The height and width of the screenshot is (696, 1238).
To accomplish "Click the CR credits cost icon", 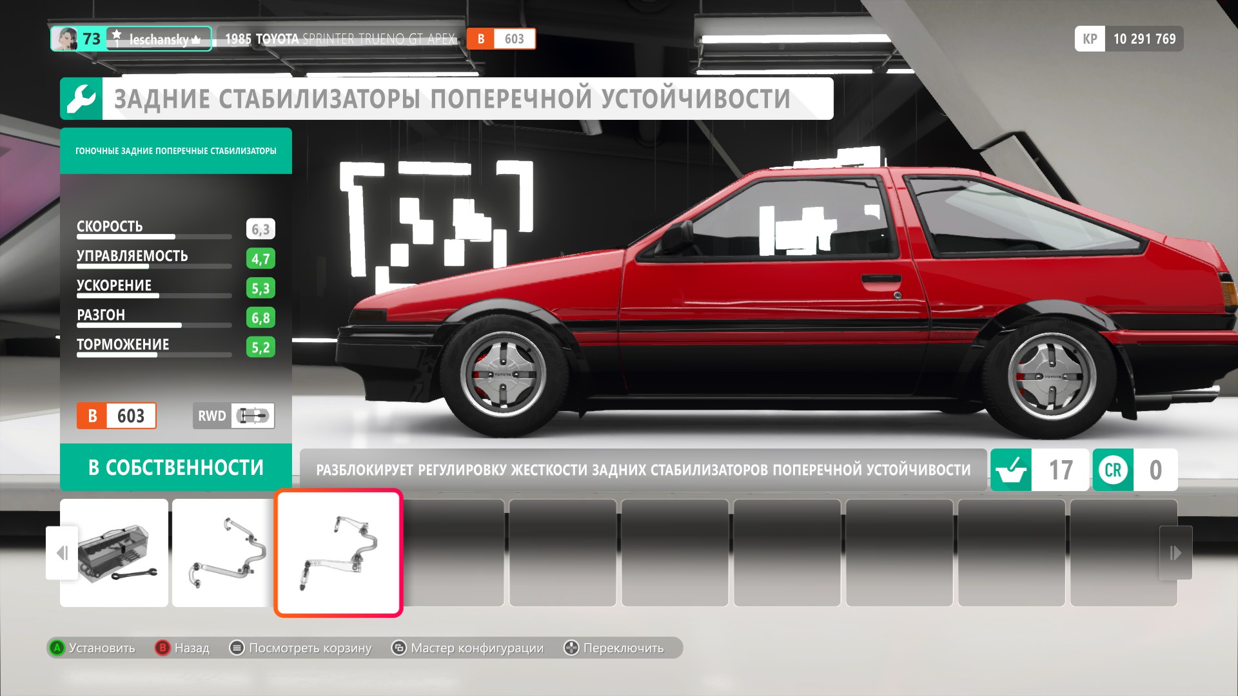I will pyautogui.click(x=1113, y=470).
